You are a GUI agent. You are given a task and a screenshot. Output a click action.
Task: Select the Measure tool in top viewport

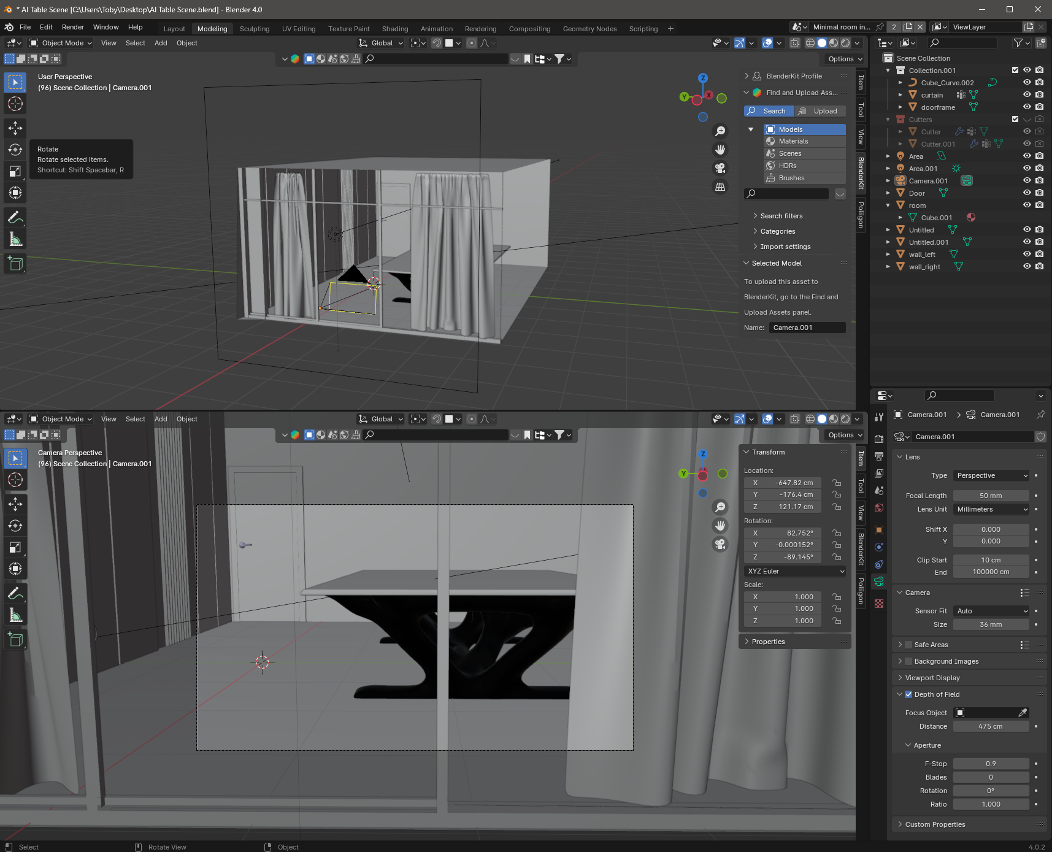15,239
